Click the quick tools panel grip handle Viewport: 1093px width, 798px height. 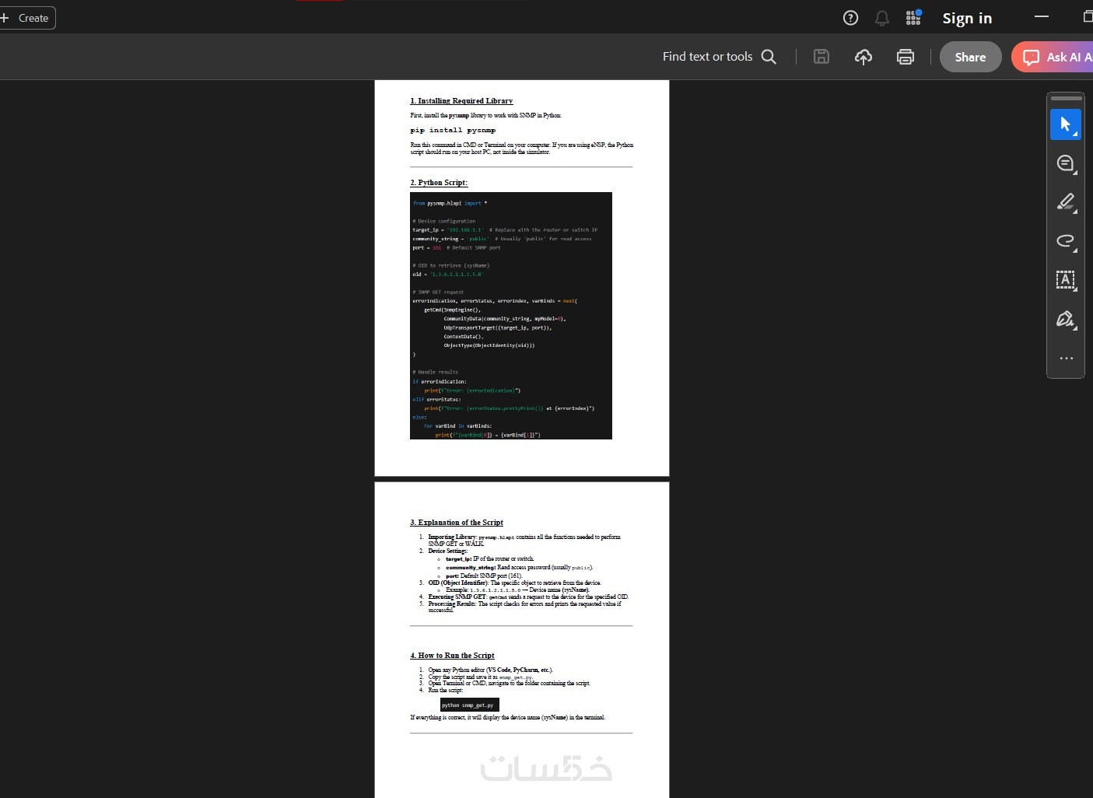(x=1066, y=99)
